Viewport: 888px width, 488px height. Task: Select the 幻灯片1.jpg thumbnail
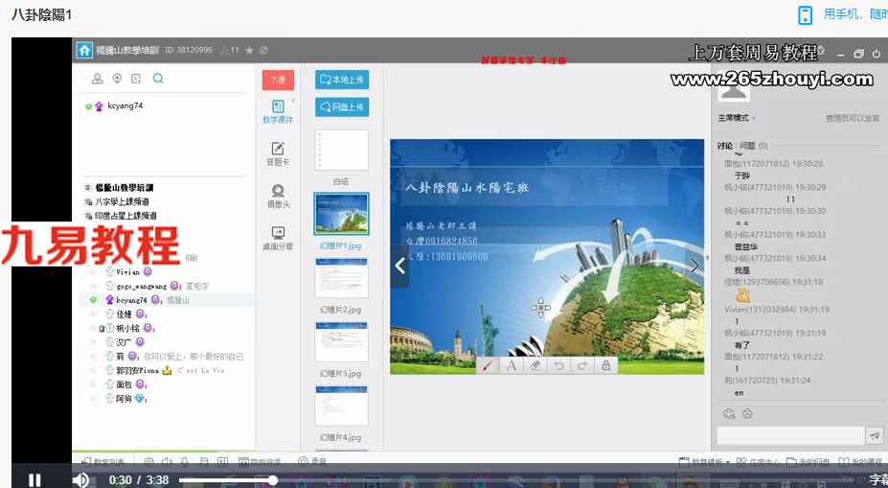point(341,214)
